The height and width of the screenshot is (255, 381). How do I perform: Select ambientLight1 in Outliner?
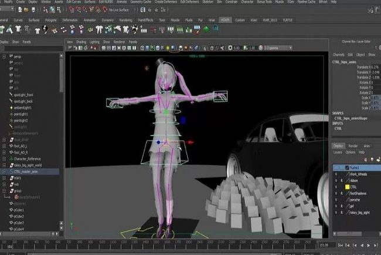pyautogui.click(x=22, y=108)
